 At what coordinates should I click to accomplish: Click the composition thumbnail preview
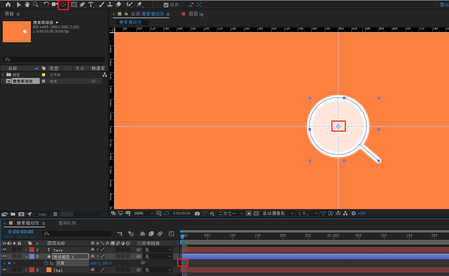(17, 32)
